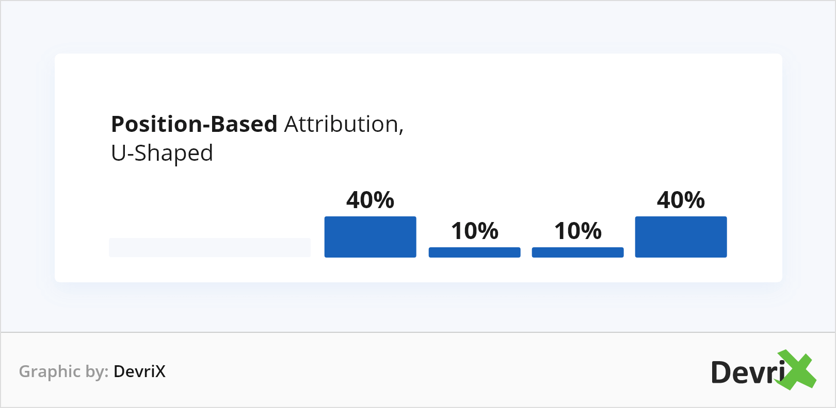
Task: Select the 'U-Shaped' subtitle text
Action: point(162,153)
